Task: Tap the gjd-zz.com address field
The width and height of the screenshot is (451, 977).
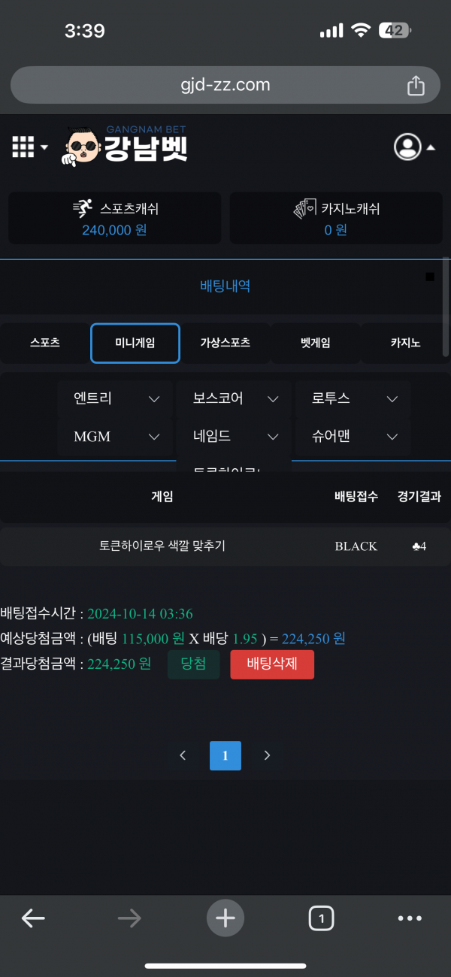Action: 225,85
